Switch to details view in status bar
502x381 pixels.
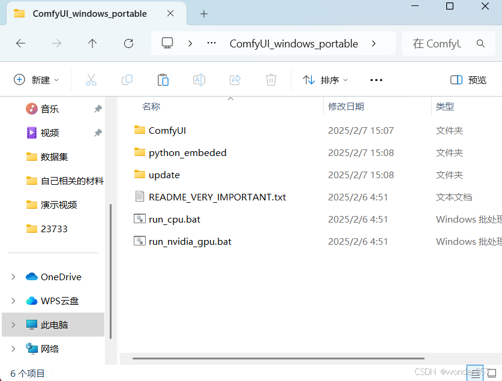(475, 373)
